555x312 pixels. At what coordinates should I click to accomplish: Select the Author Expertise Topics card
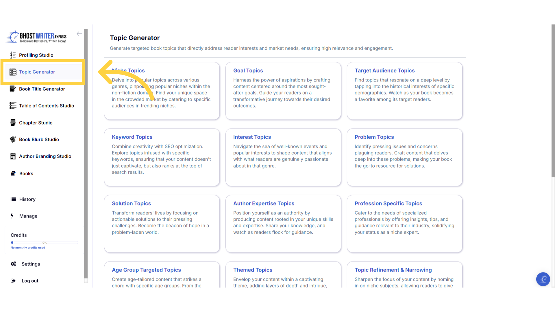pos(283,224)
